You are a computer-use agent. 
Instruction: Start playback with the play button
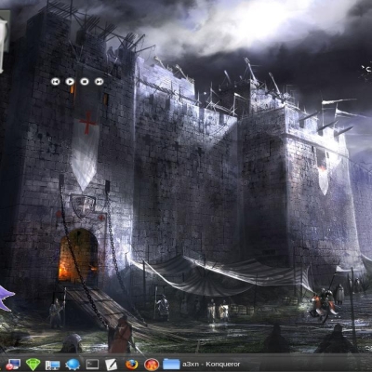click(70, 82)
